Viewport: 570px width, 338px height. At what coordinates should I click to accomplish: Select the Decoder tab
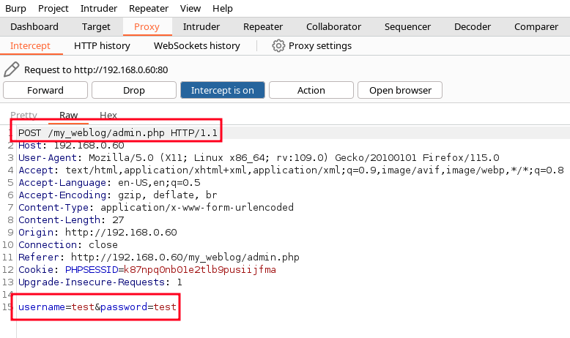[x=473, y=27]
